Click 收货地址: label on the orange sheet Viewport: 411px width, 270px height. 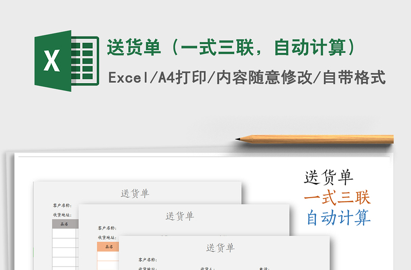point(107,238)
